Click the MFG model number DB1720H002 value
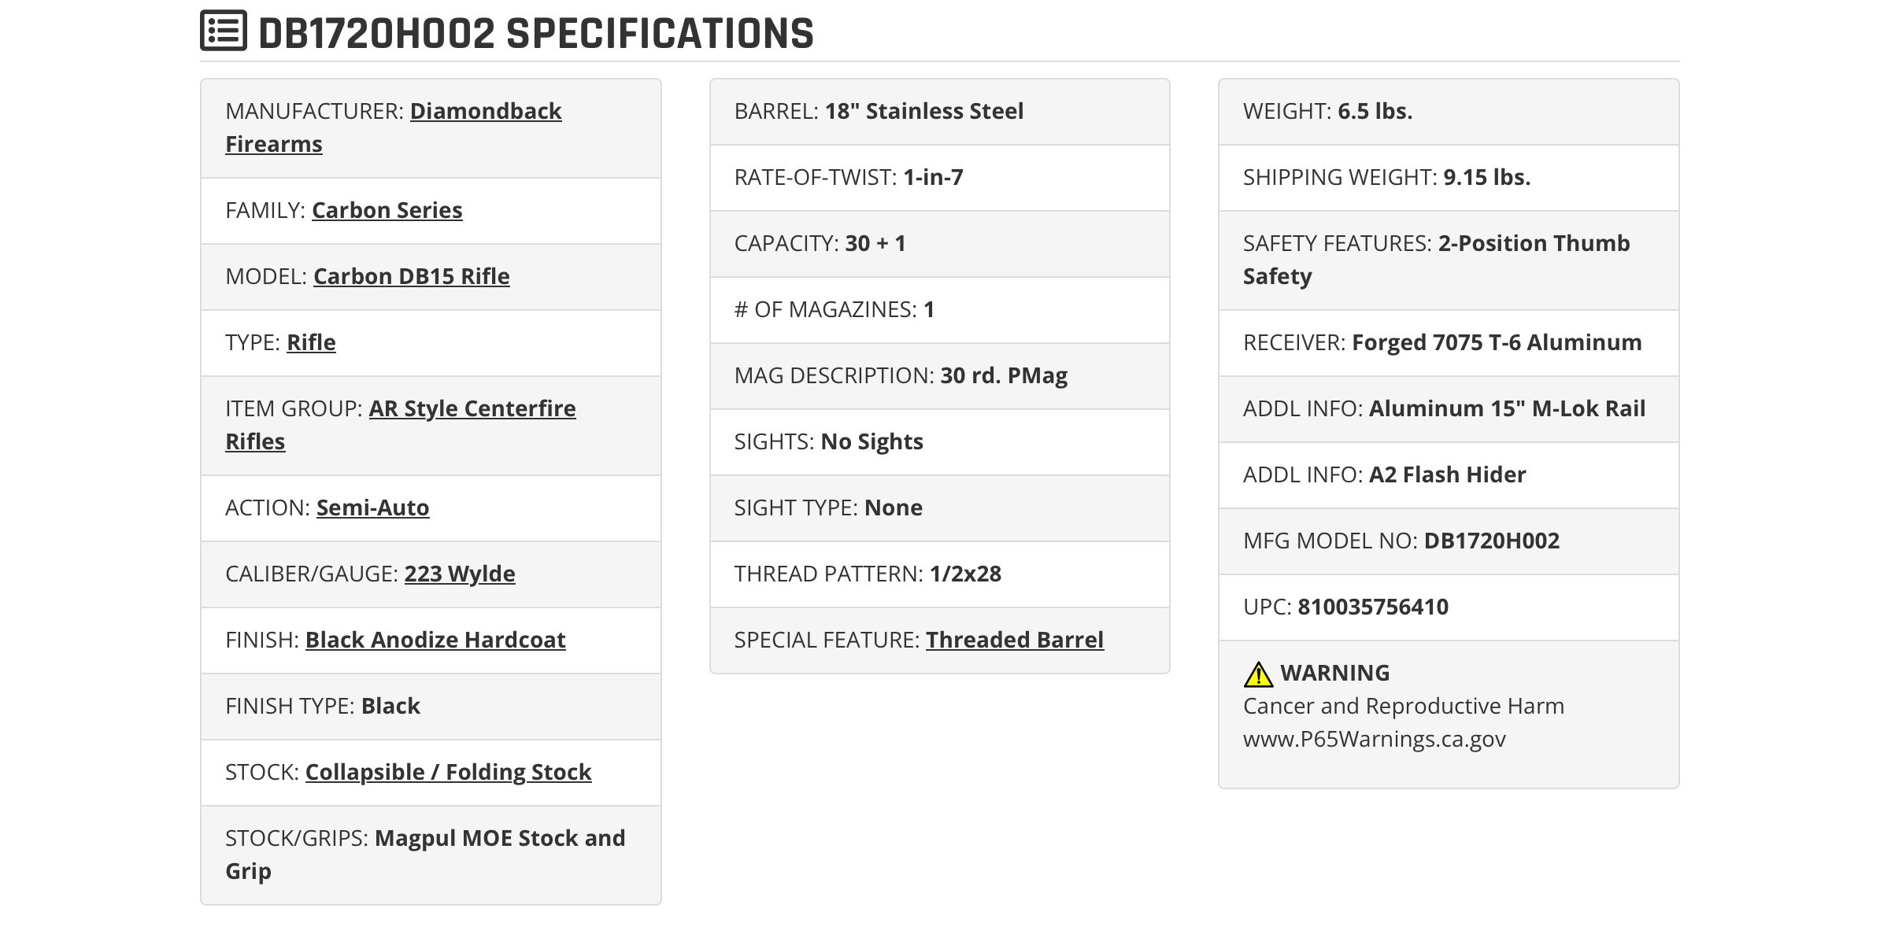 tap(1492, 541)
